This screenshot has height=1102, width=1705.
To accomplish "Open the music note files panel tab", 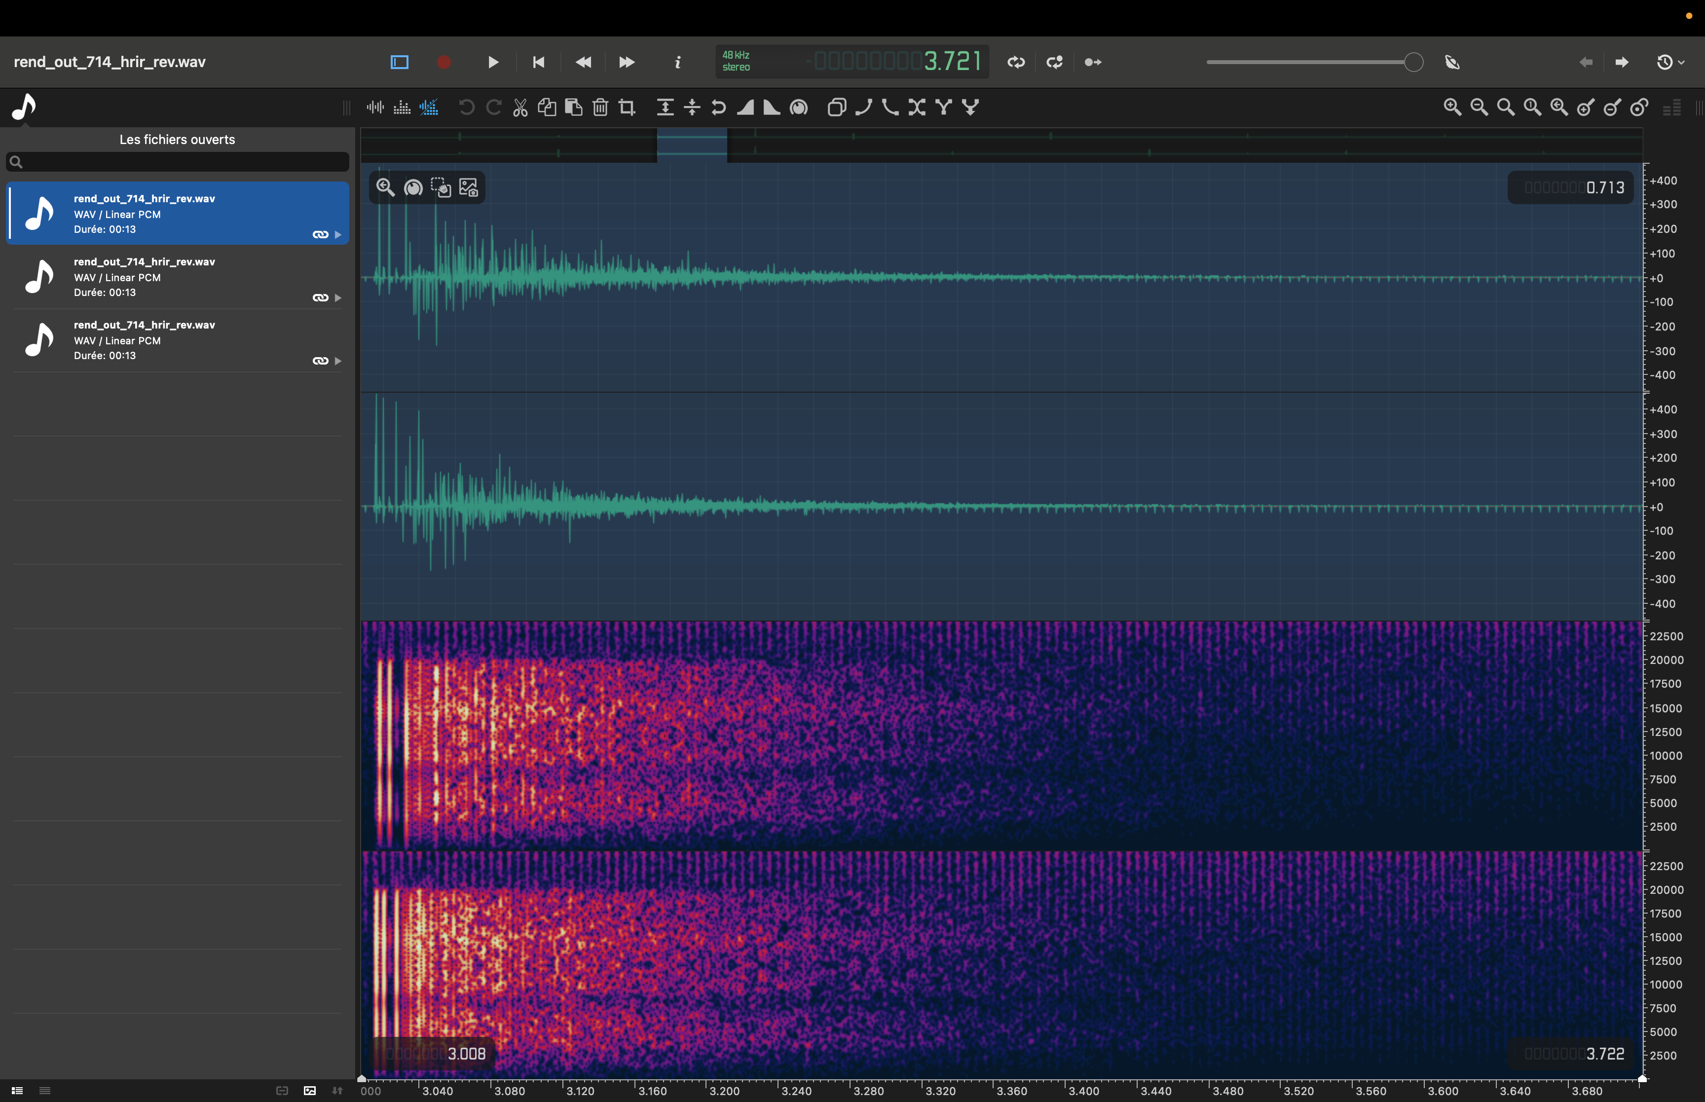I will click(24, 108).
